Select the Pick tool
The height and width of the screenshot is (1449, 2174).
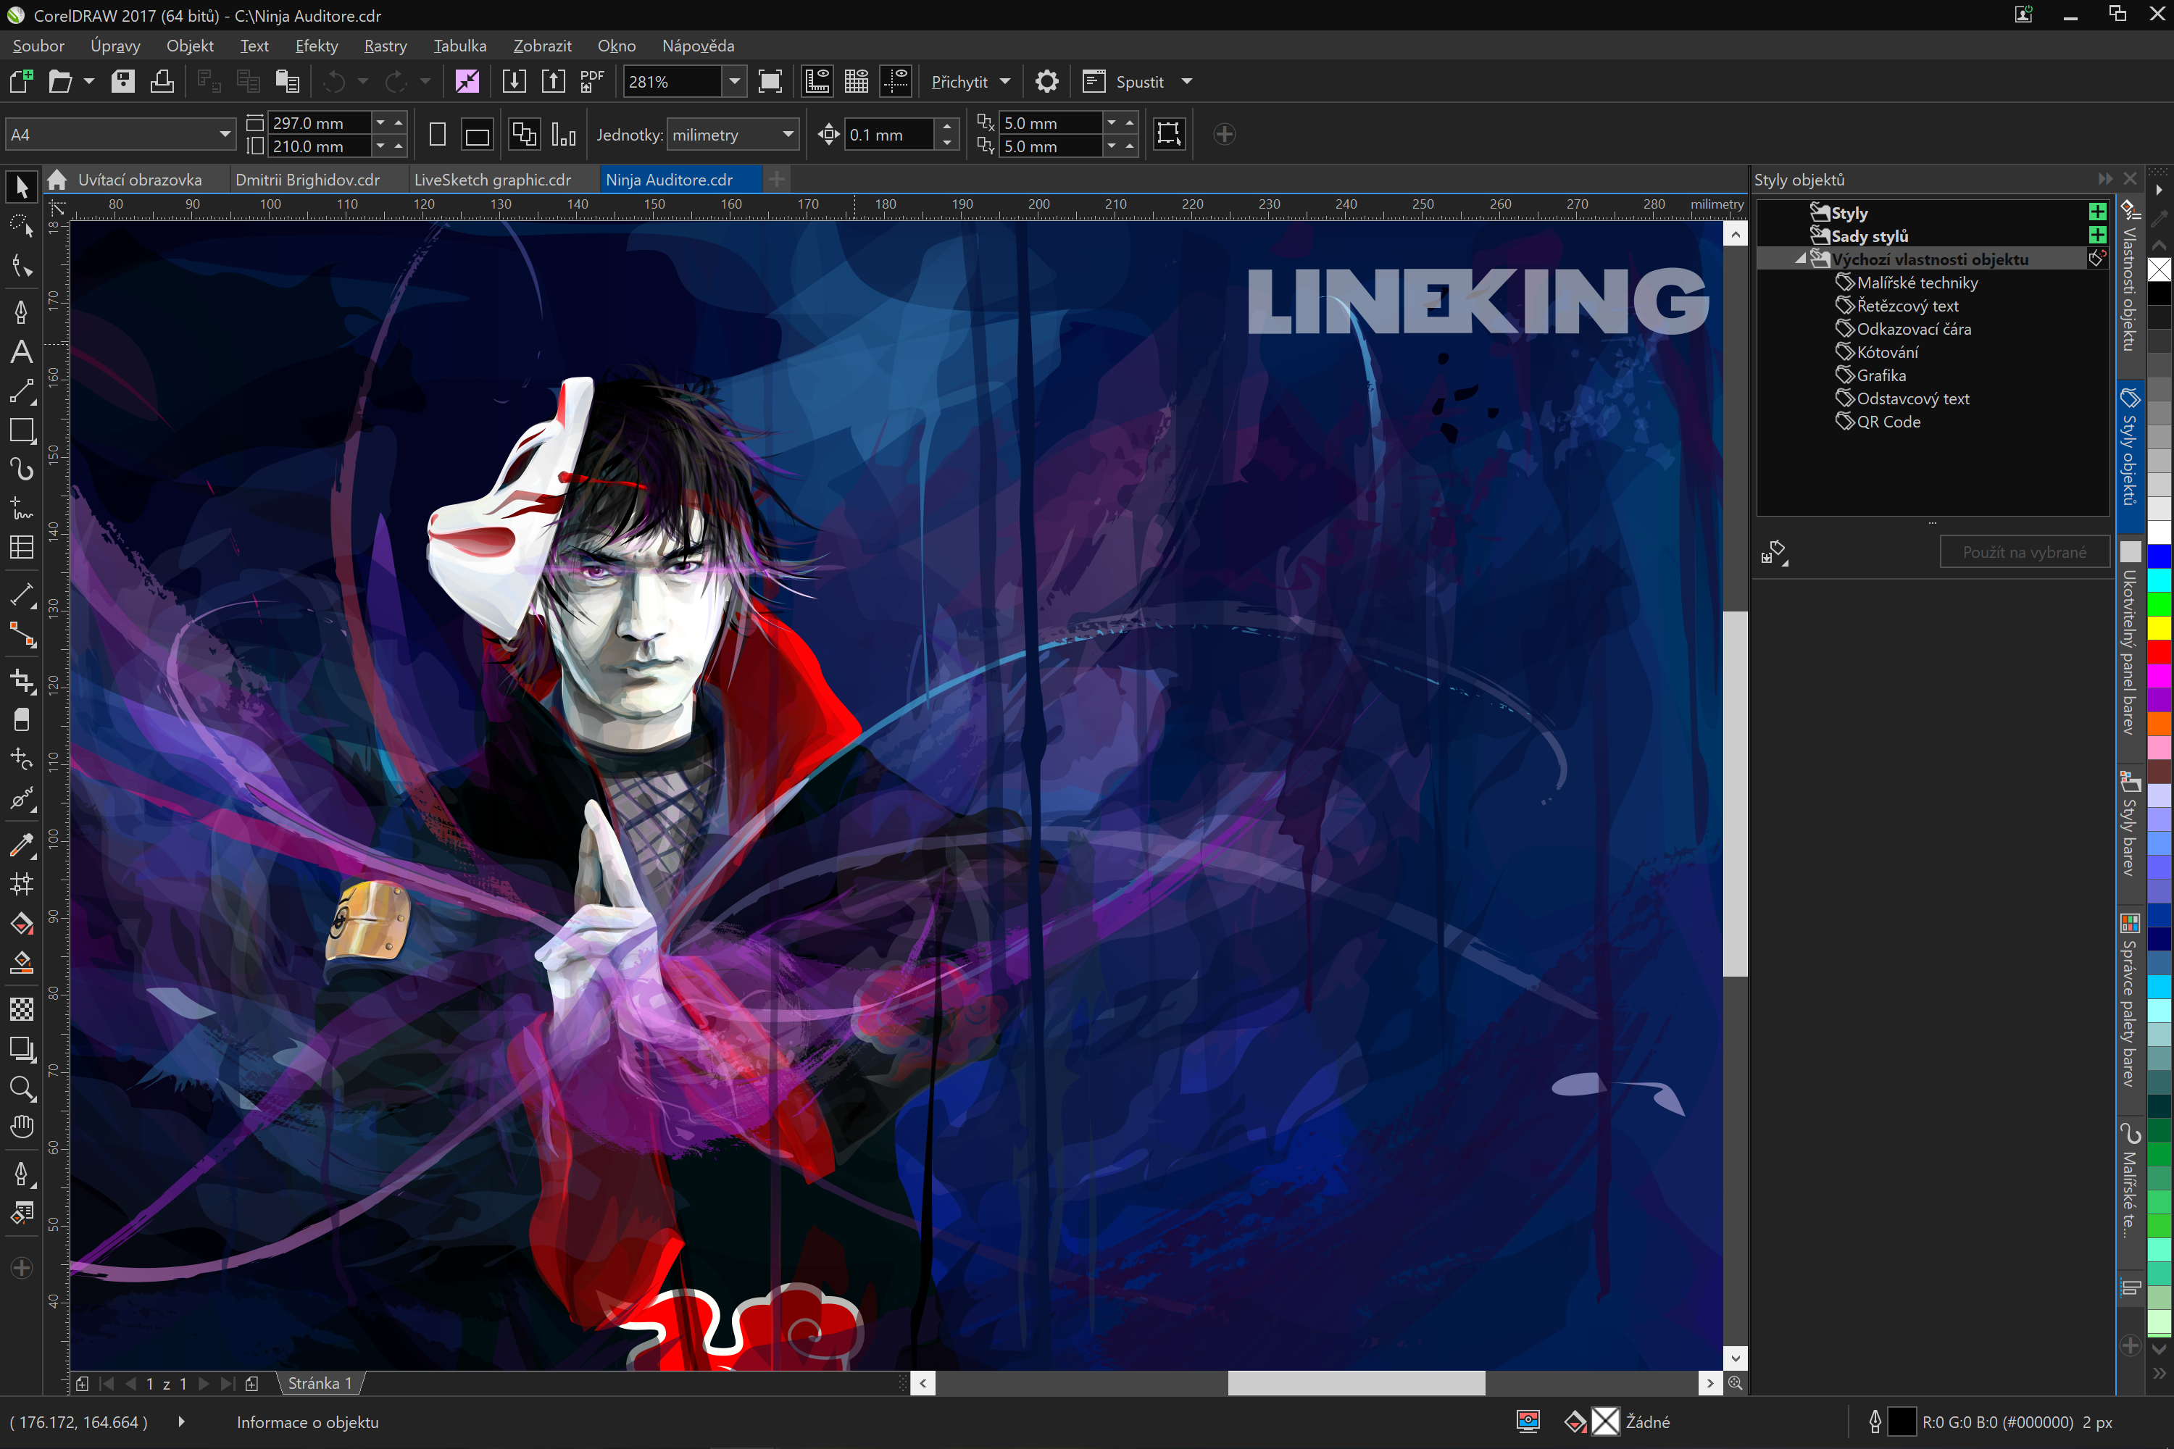[21, 187]
